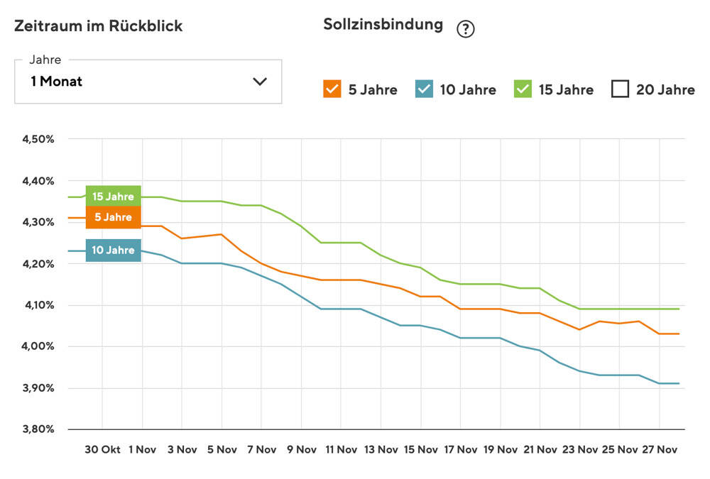This screenshot has height=479, width=710.
Task: Click the "Sollzinsbindung" heading
Action: pos(382,23)
